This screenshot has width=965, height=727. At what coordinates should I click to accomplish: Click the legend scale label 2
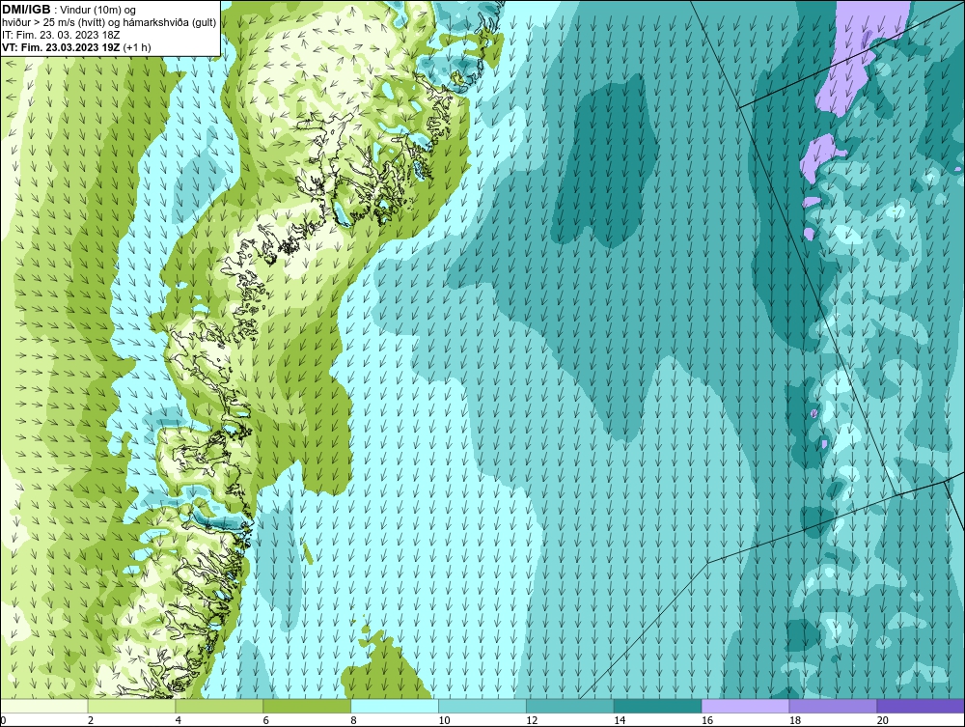tap(91, 720)
